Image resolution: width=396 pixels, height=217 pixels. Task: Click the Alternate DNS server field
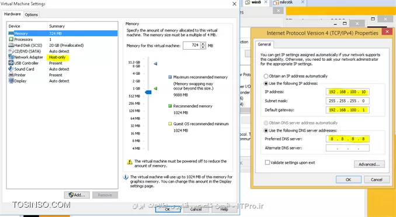point(348,148)
